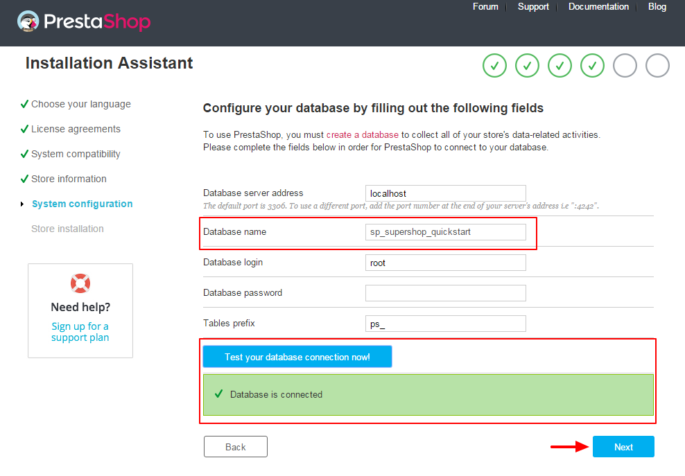Focus the Database password field
Screen dimensions: 685x476
pos(446,293)
